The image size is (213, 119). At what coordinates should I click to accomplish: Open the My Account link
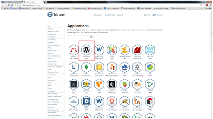[157, 15]
